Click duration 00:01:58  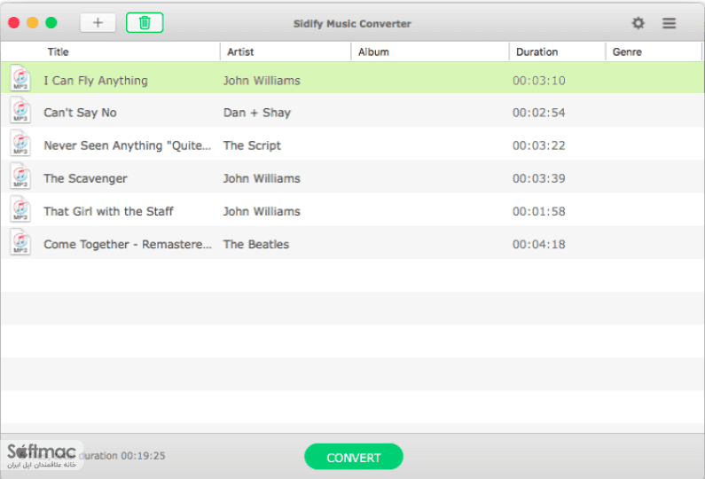(538, 211)
